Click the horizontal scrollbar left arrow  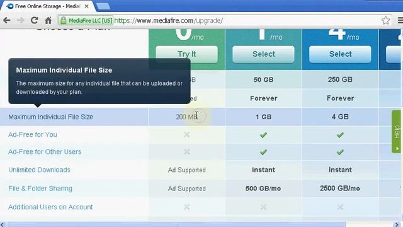coord(3,224)
